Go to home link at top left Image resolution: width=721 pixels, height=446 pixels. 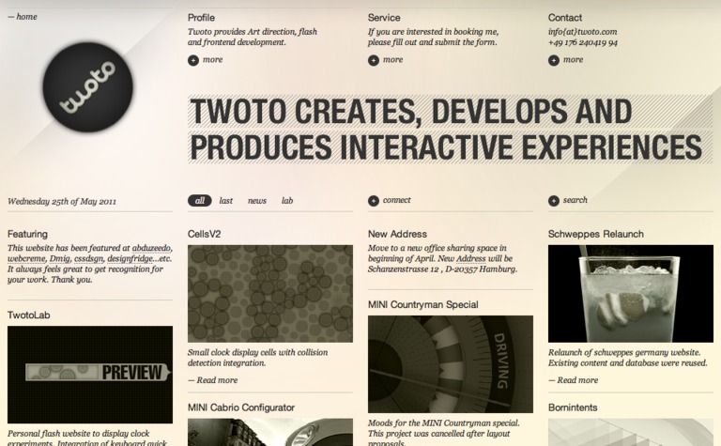pos(23,17)
